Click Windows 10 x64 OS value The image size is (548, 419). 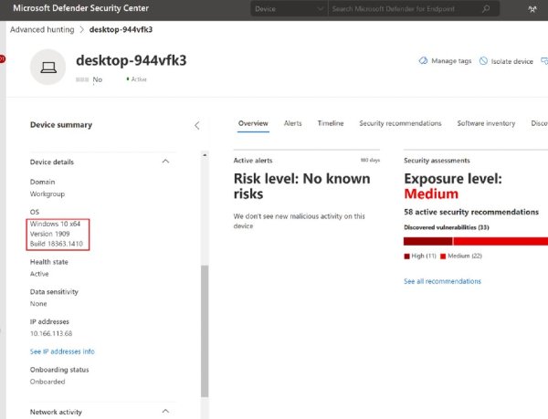coord(55,224)
